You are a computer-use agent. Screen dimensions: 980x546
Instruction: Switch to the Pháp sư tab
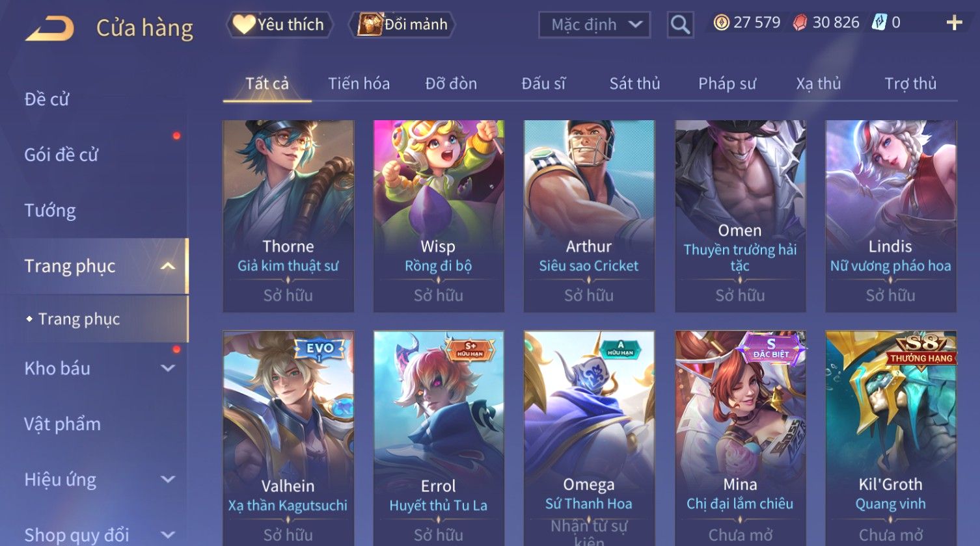pyautogui.click(x=727, y=83)
